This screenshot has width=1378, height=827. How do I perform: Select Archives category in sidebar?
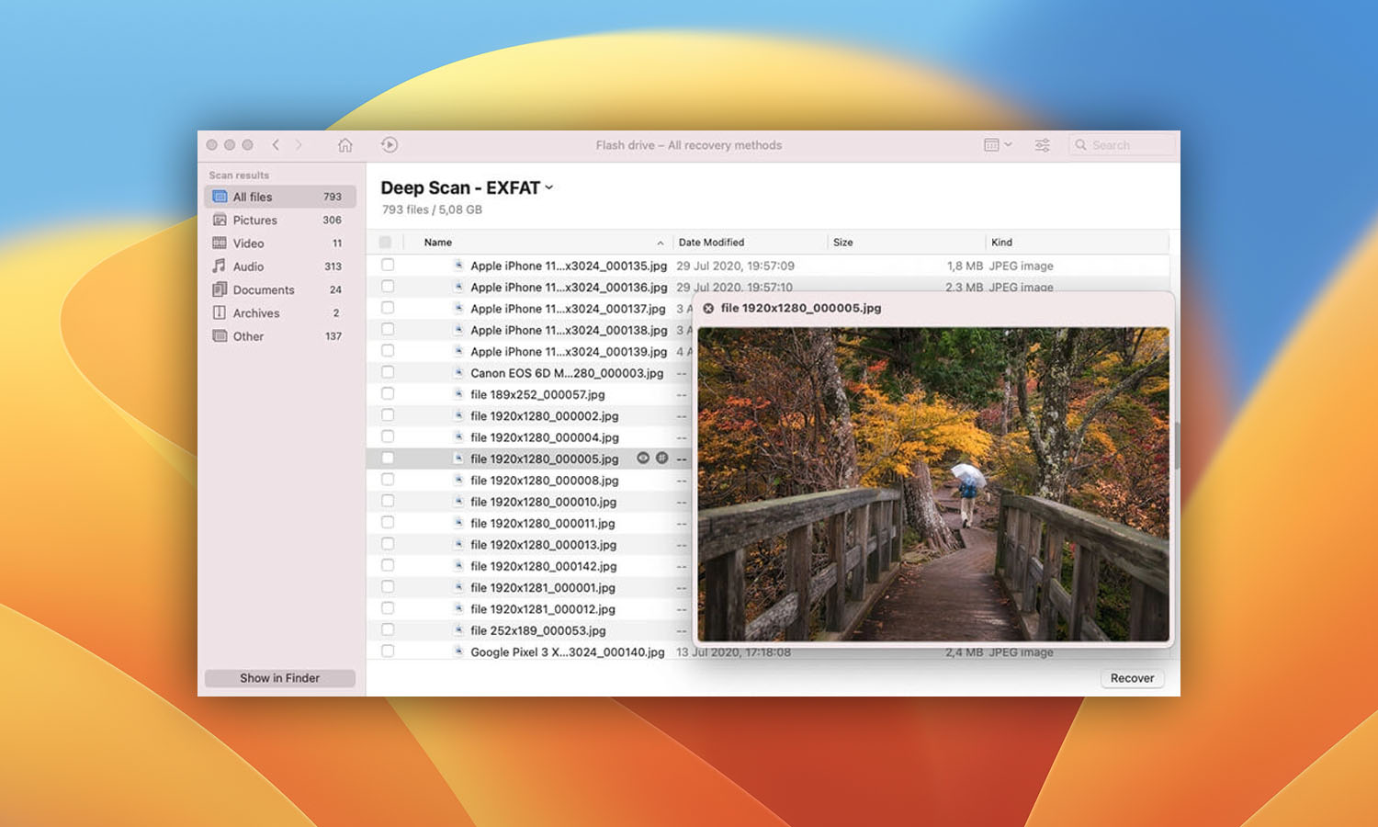(x=279, y=313)
